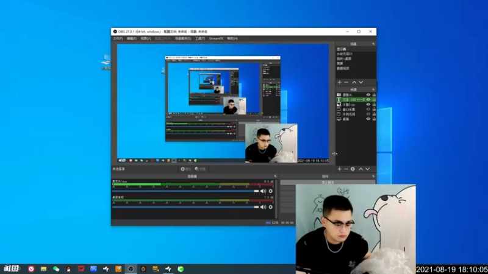Select the third scene in scenes list
The width and height of the screenshot is (488, 274).
356,58
